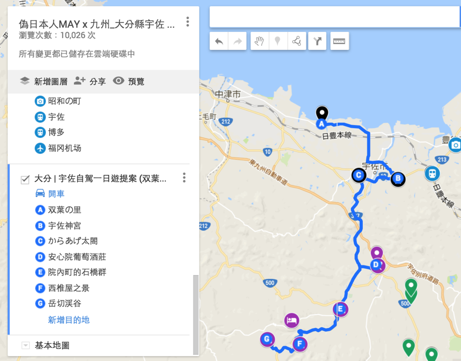Click the blue camera marker on map
Screen dimensions: 461x361
[456, 145]
